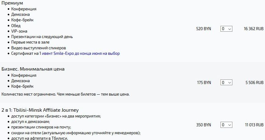Click the Премиум ticket heading
265x140 pixels.
[12, 3]
